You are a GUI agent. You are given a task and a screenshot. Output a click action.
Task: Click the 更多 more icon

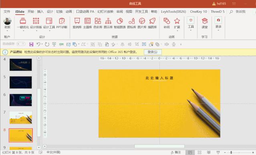coord(218,20)
